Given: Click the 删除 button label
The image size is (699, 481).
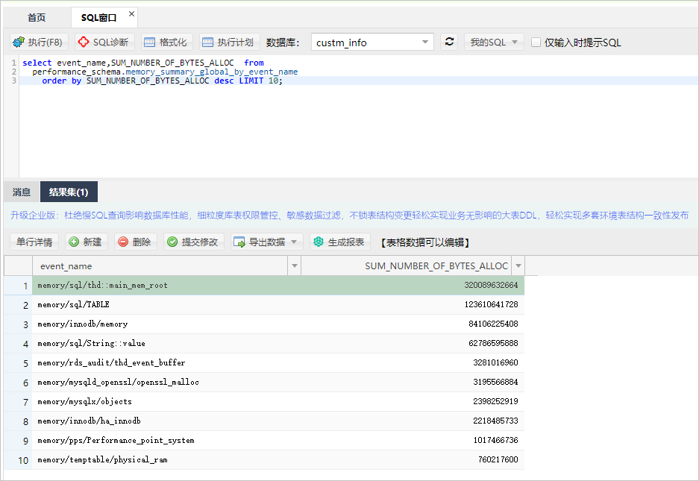Looking at the screenshot, I should click(141, 242).
